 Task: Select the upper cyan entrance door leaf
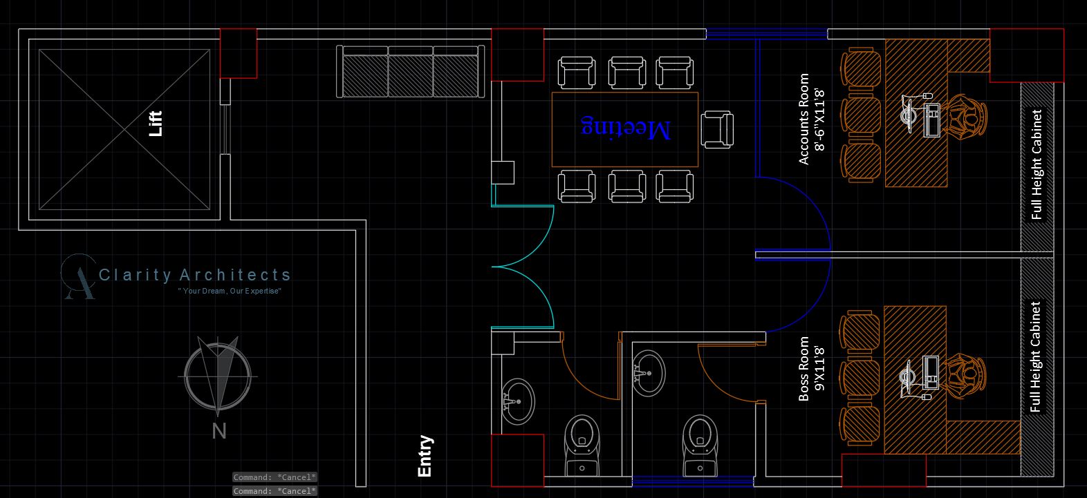[x=523, y=236]
